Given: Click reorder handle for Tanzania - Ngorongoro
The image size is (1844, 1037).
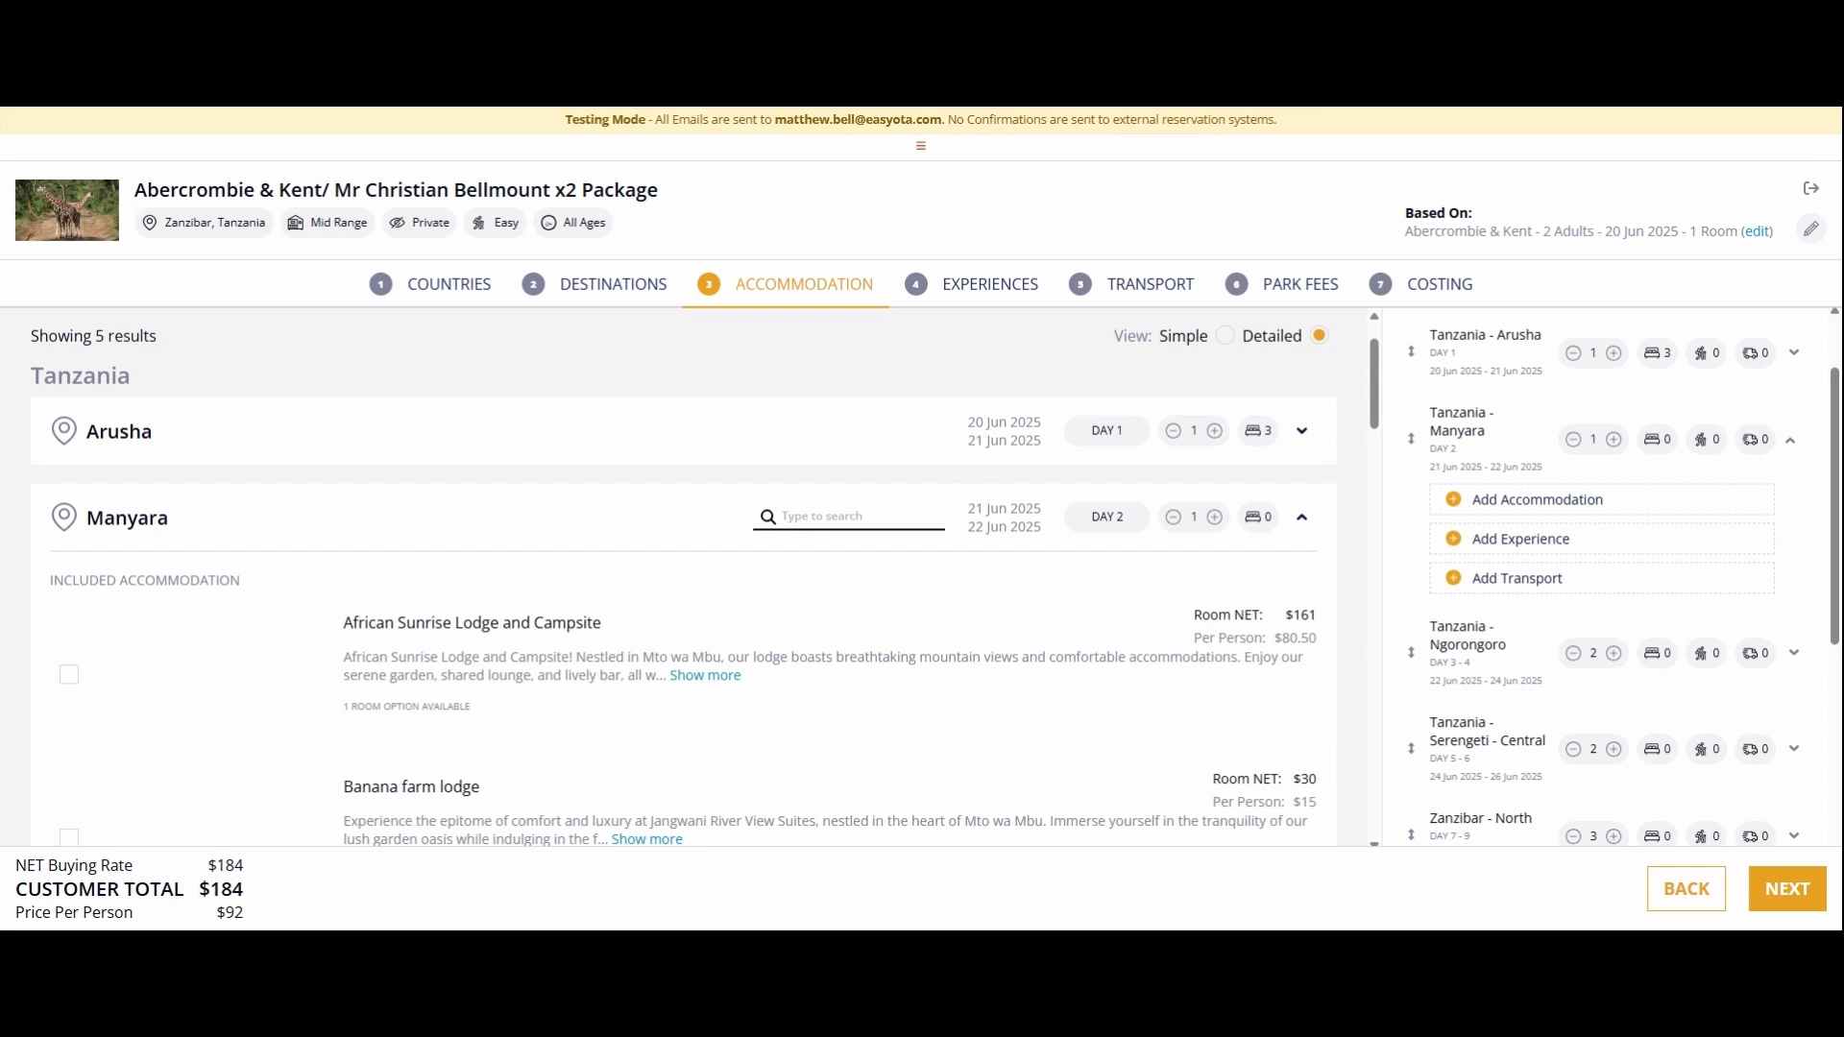Looking at the screenshot, I should coord(1411,653).
